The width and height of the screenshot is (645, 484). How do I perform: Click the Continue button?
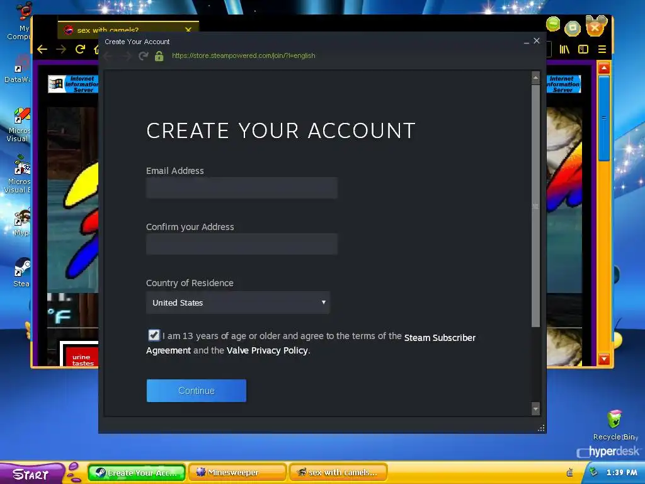click(197, 391)
